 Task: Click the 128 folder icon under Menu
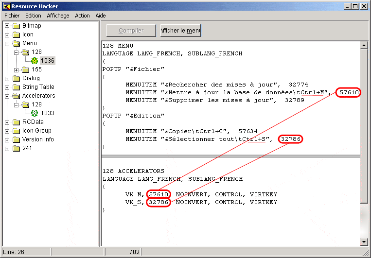(26, 52)
